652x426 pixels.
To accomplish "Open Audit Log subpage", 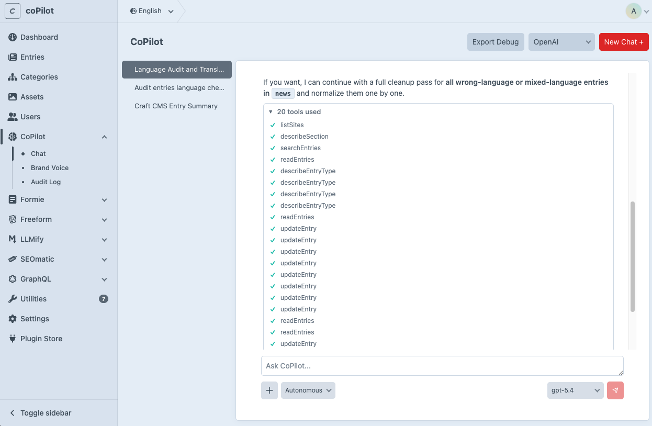I will coord(46,182).
